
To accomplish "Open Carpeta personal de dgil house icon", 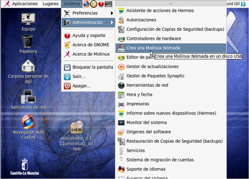I will pyautogui.click(x=28, y=66).
